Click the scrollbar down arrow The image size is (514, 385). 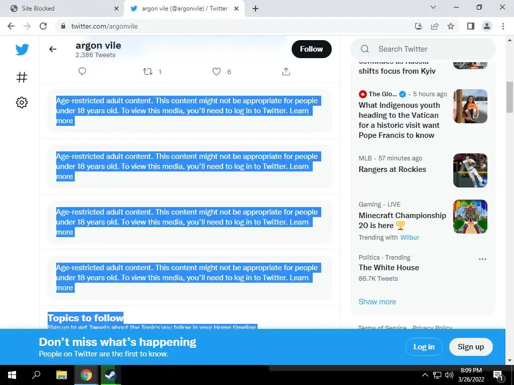click(x=509, y=360)
